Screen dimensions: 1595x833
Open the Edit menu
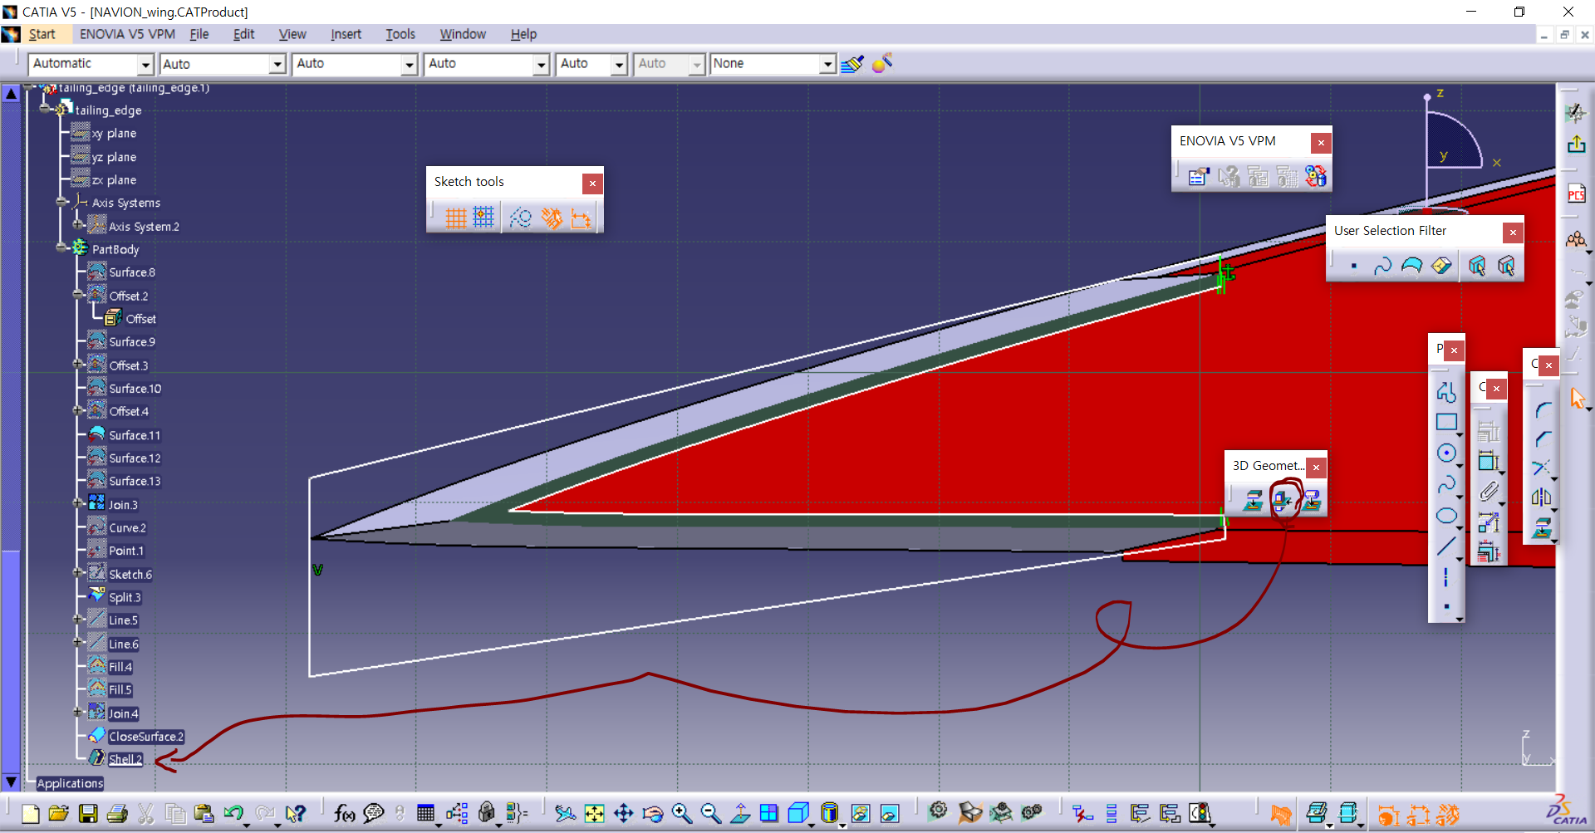tap(243, 34)
